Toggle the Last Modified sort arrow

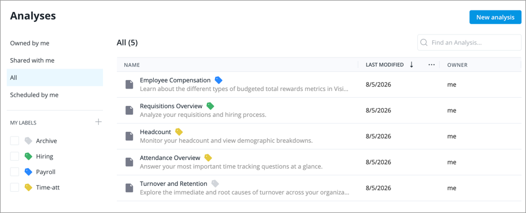[x=412, y=65]
